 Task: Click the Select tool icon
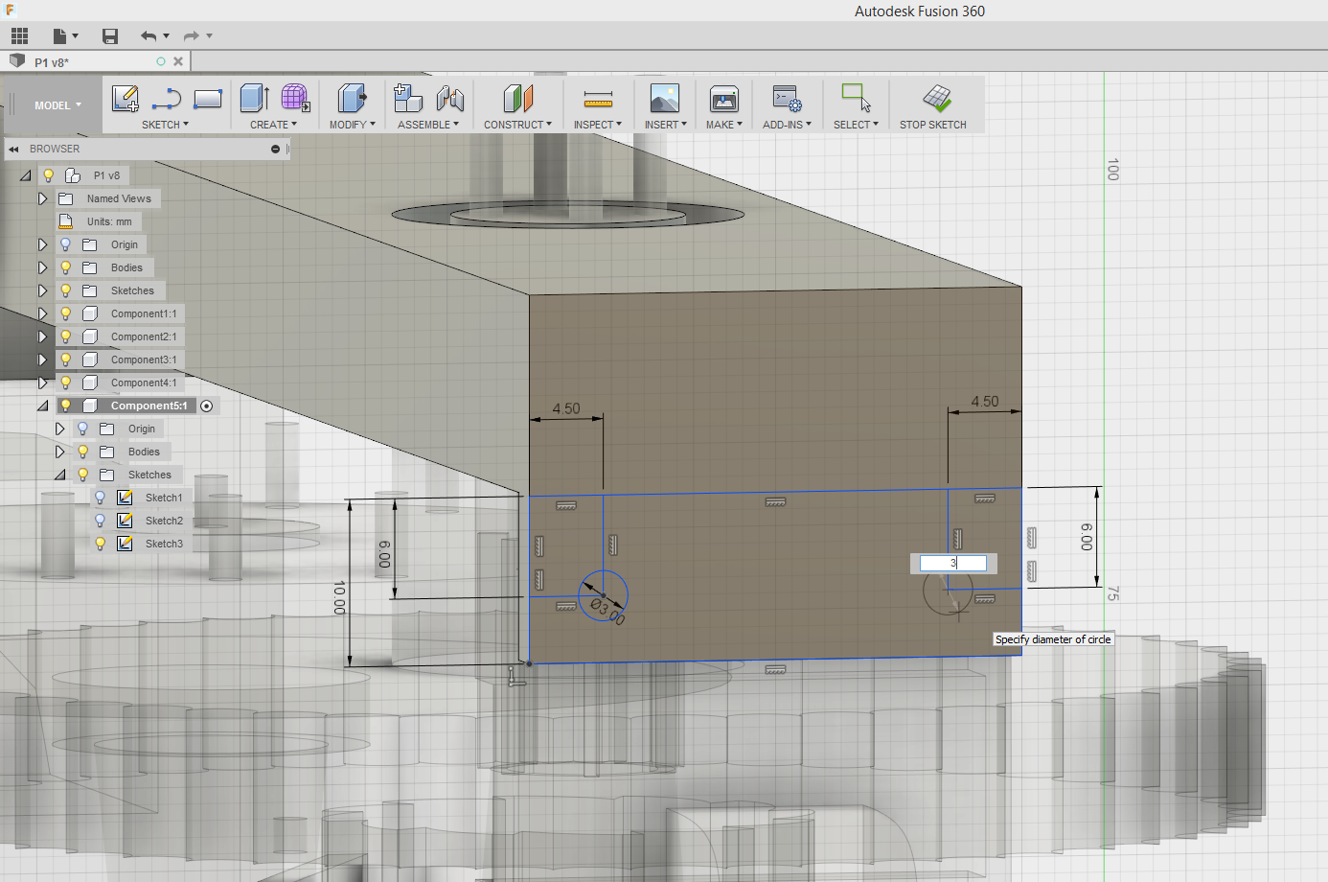pyautogui.click(x=856, y=98)
